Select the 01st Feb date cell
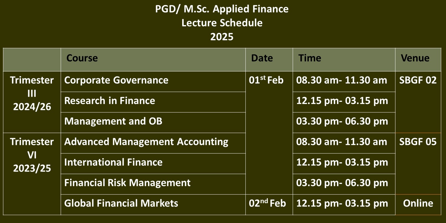The height and width of the screenshot is (223, 446). pos(269,133)
